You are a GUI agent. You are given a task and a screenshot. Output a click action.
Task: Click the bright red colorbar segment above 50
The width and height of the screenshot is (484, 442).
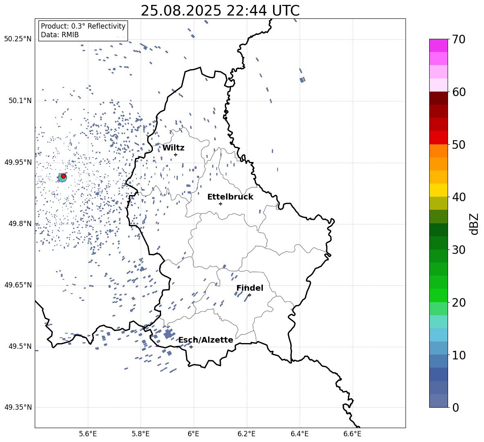click(438, 138)
